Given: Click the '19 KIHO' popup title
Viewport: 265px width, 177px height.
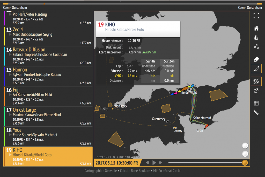Looking at the screenshot, I should point(107,25).
